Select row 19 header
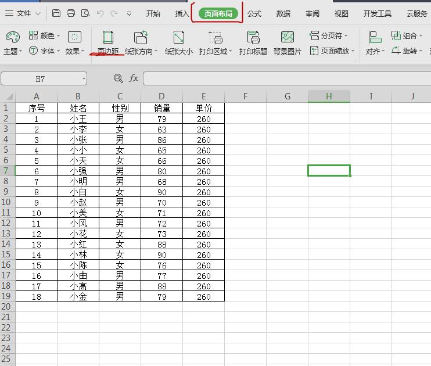This screenshot has width=431, height=366. pyautogui.click(x=7, y=296)
